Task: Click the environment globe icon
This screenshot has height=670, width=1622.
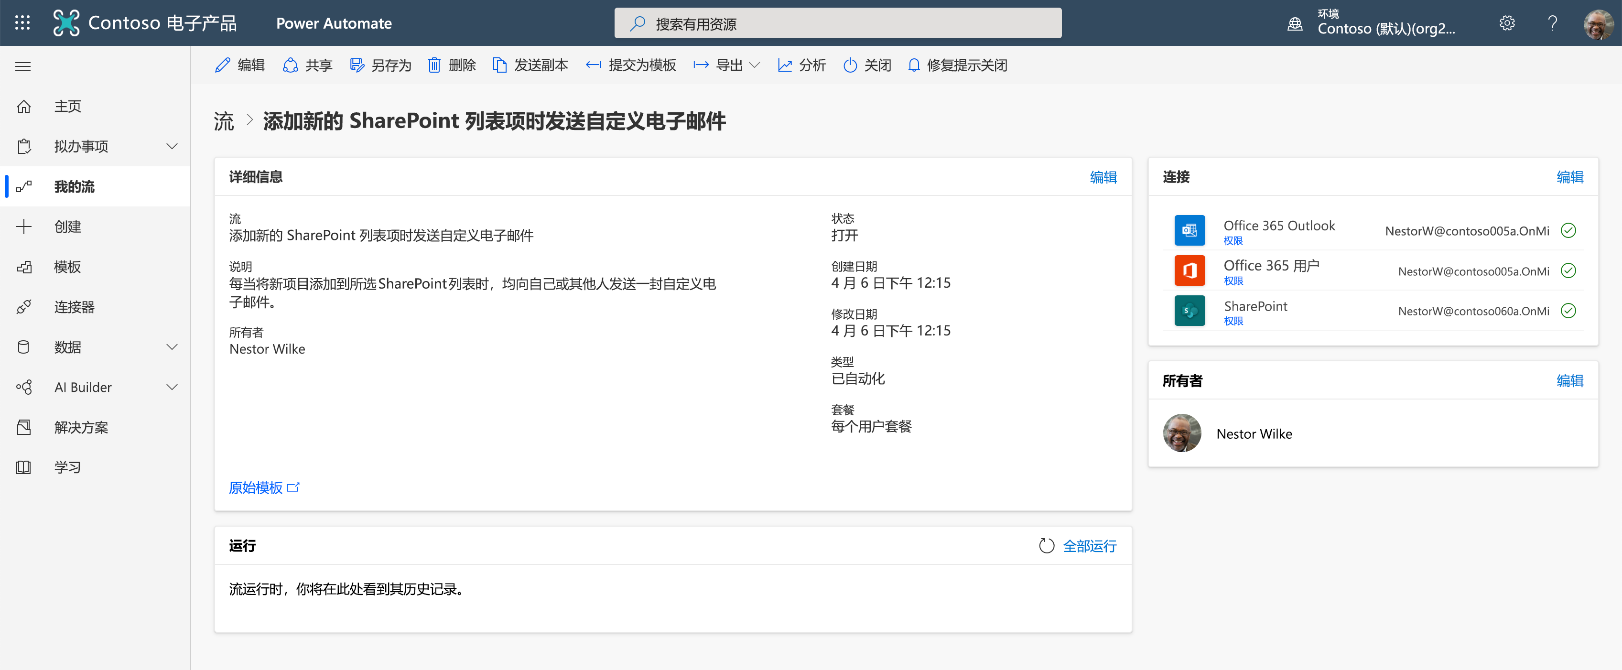Action: point(1295,24)
